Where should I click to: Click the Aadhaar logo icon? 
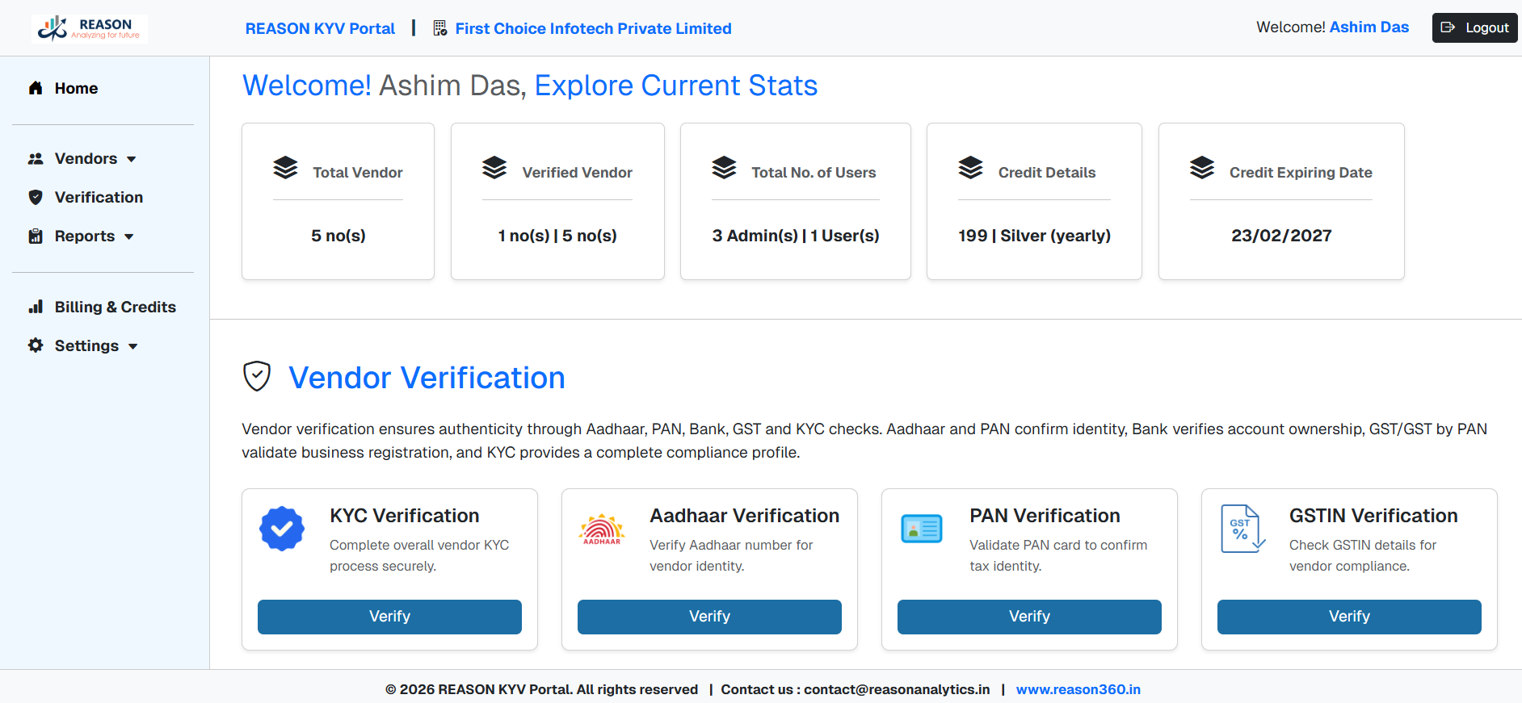click(x=602, y=529)
